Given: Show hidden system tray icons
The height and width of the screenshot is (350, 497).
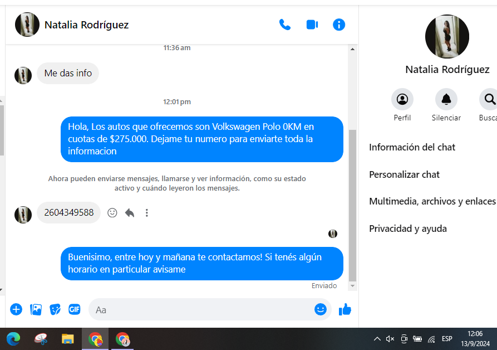Looking at the screenshot, I should 377,339.
